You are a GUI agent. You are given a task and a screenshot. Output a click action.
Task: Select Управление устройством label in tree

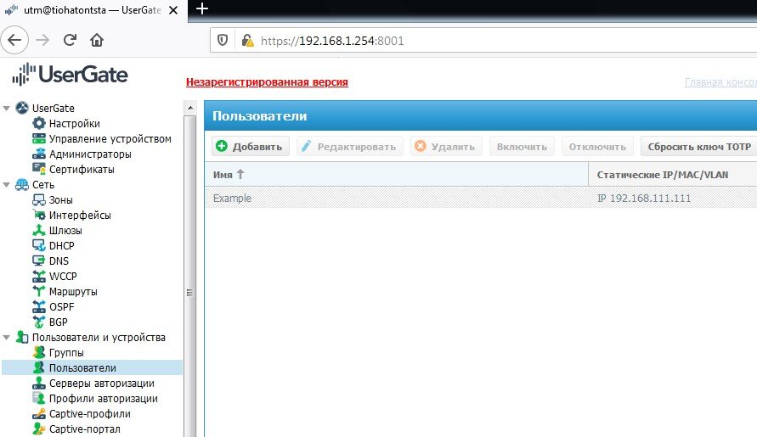coord(110,139)
